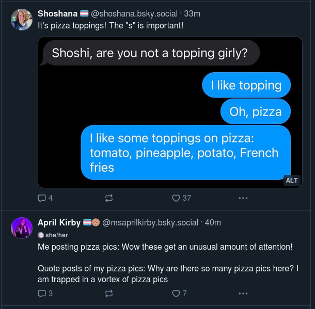Open Shoshana's profile avatar
Image resolution: width=315 pixels, height=309 pixels.
[22, 19]
